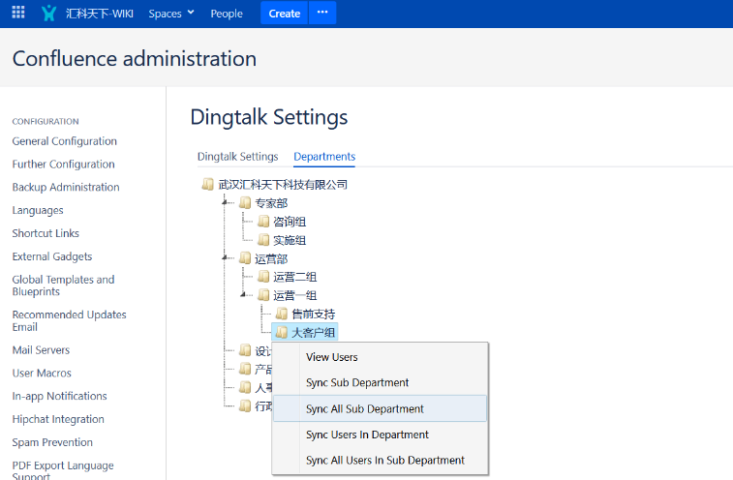Switch to the Dingtalk Settings tab

(x=237, y=157)
